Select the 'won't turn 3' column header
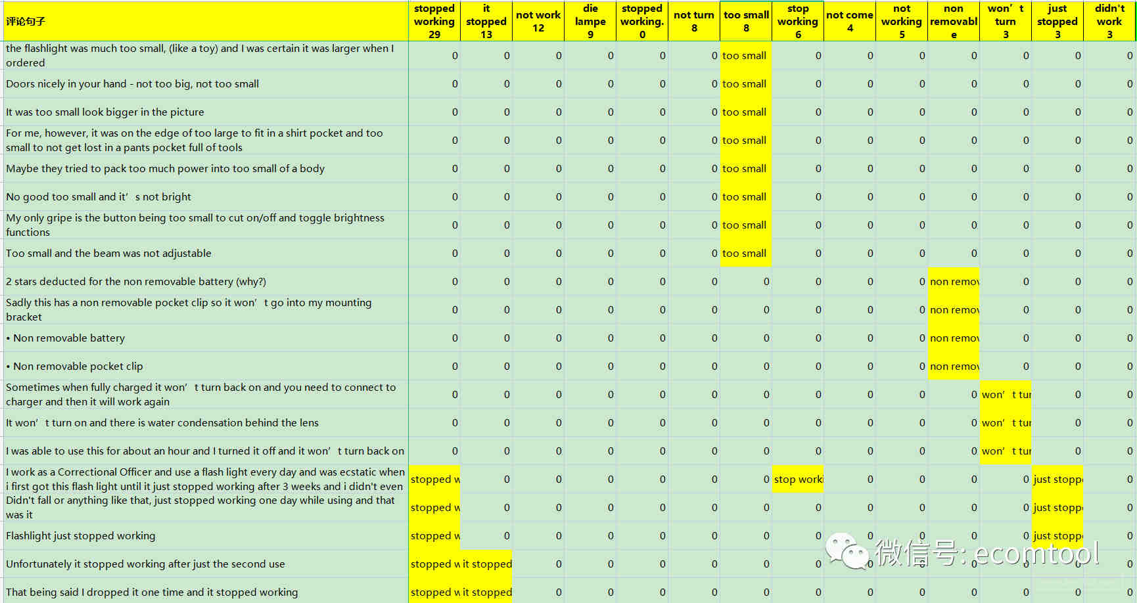The width and height of the screenshot is (1137, 603). click(x=1006, y=21)
